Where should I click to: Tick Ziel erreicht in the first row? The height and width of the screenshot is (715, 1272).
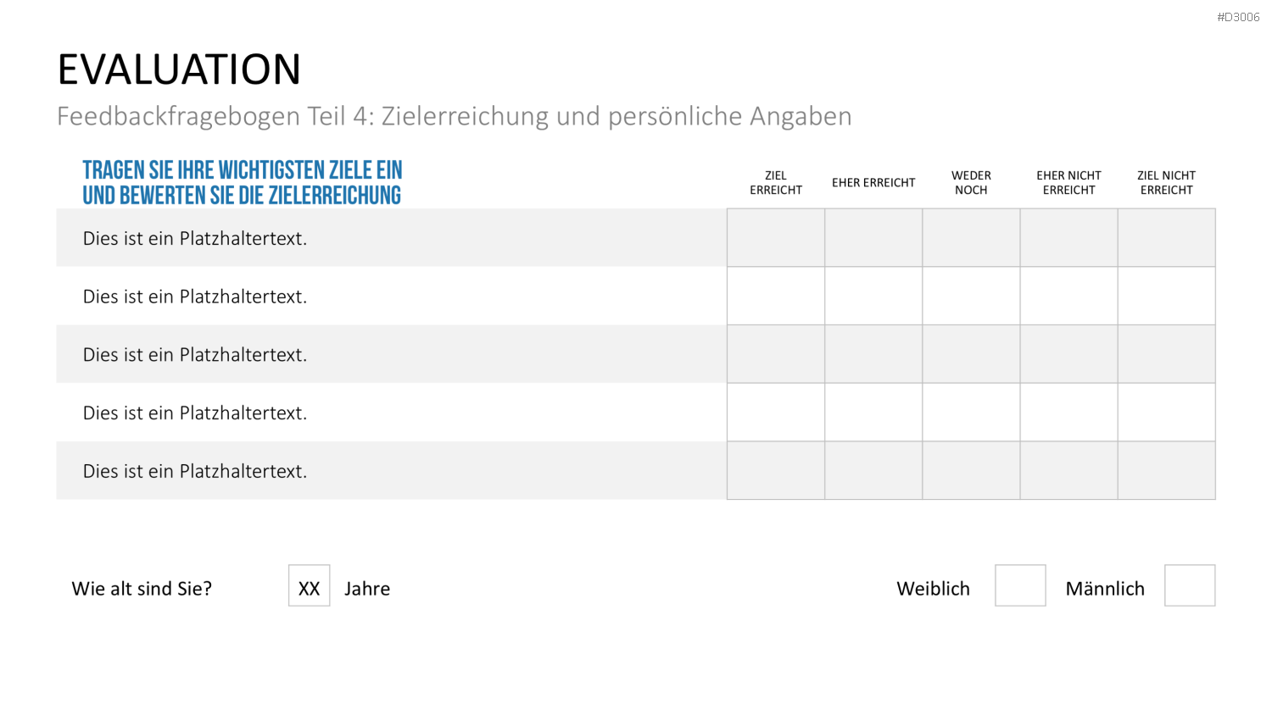tap(776, 238)
